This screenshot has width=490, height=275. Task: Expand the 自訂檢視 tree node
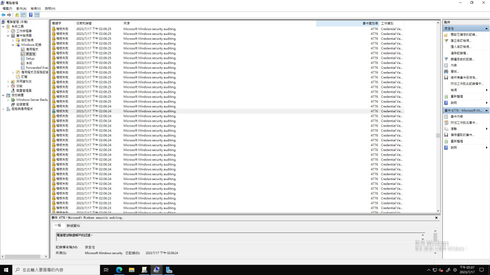pos(13,40)
